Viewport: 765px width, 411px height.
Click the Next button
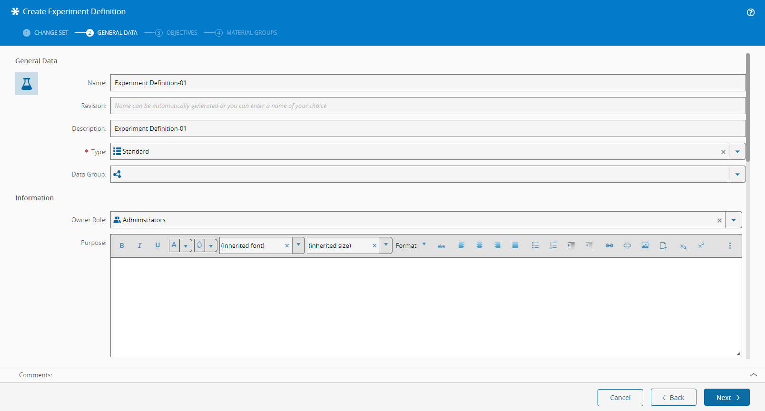(x=726, y=398)
